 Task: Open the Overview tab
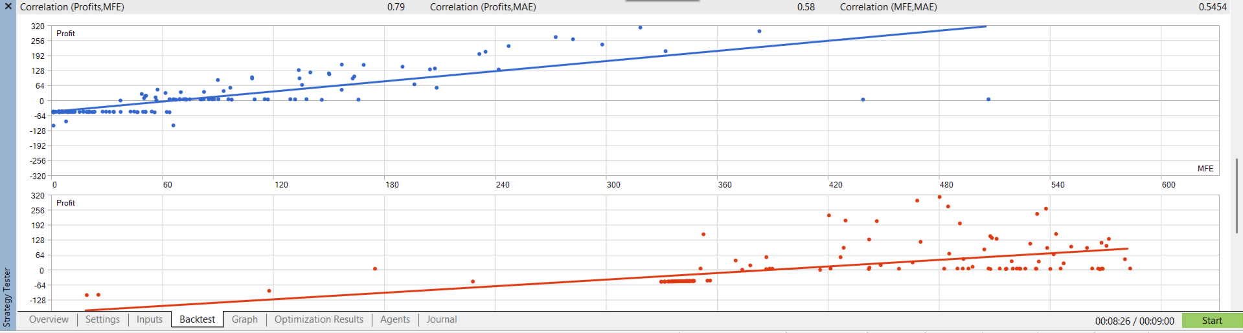pyautogui.click(x=49, y=319)
